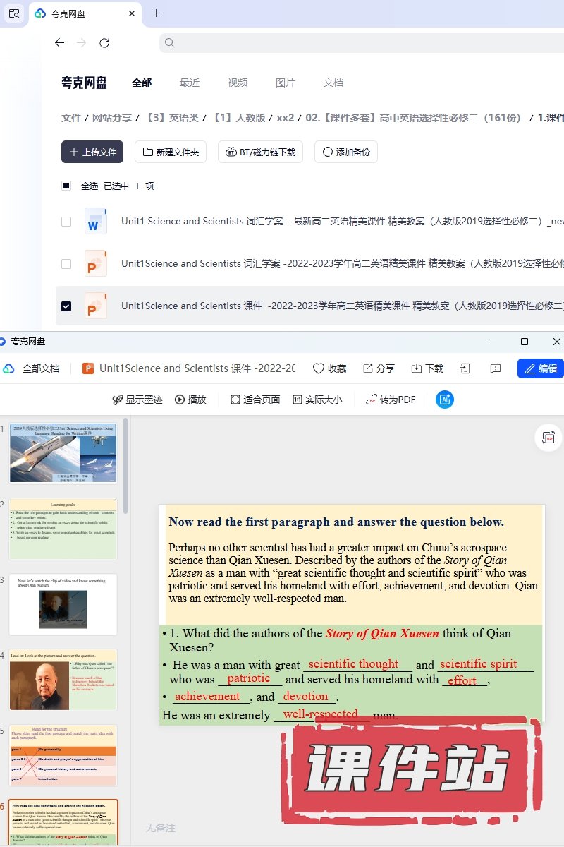This screenshot has width=564, height=847.
Task: Open a new browser tab
Action: coord(156,13)
